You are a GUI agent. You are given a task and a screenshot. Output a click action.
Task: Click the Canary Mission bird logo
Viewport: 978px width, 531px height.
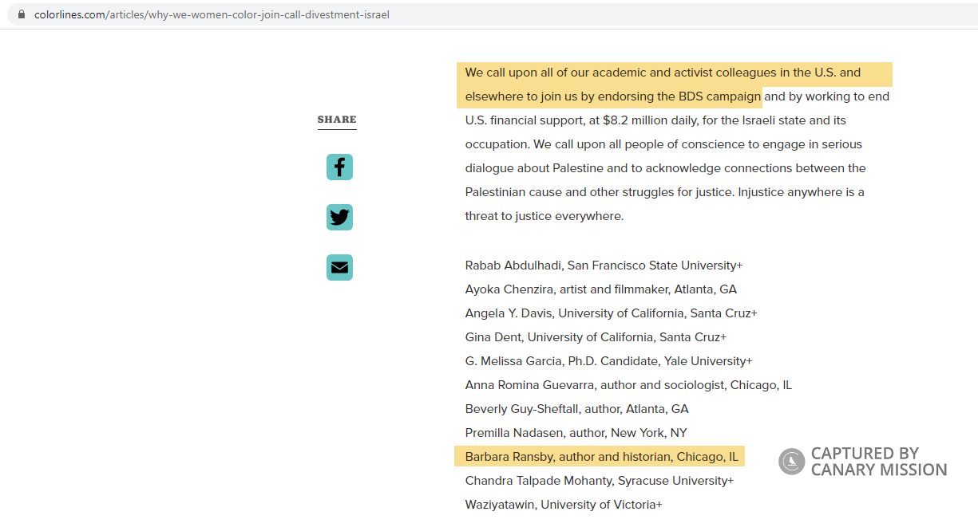click(x=791, y=462)
